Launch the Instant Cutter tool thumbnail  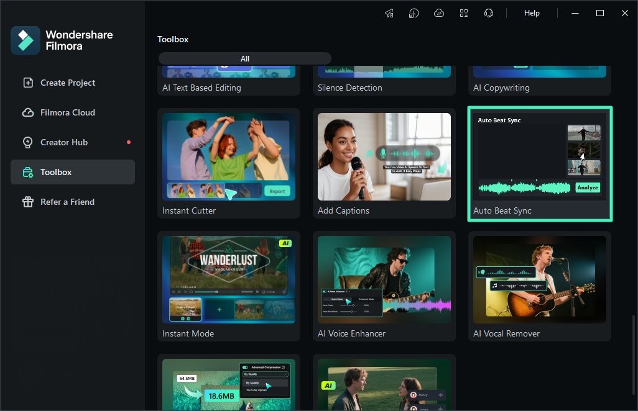[229, 157]
